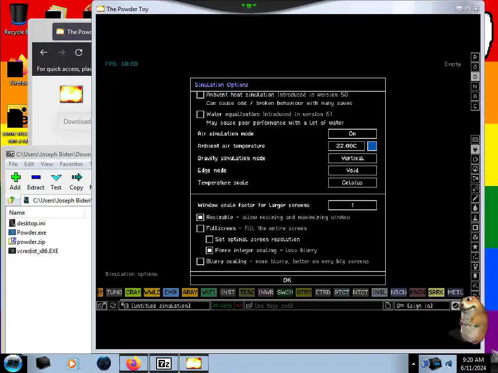Screen dimensions: 498x373
Task: Open Temperature scale dropdown showing Celsius
Action: (x=352, y=183)
